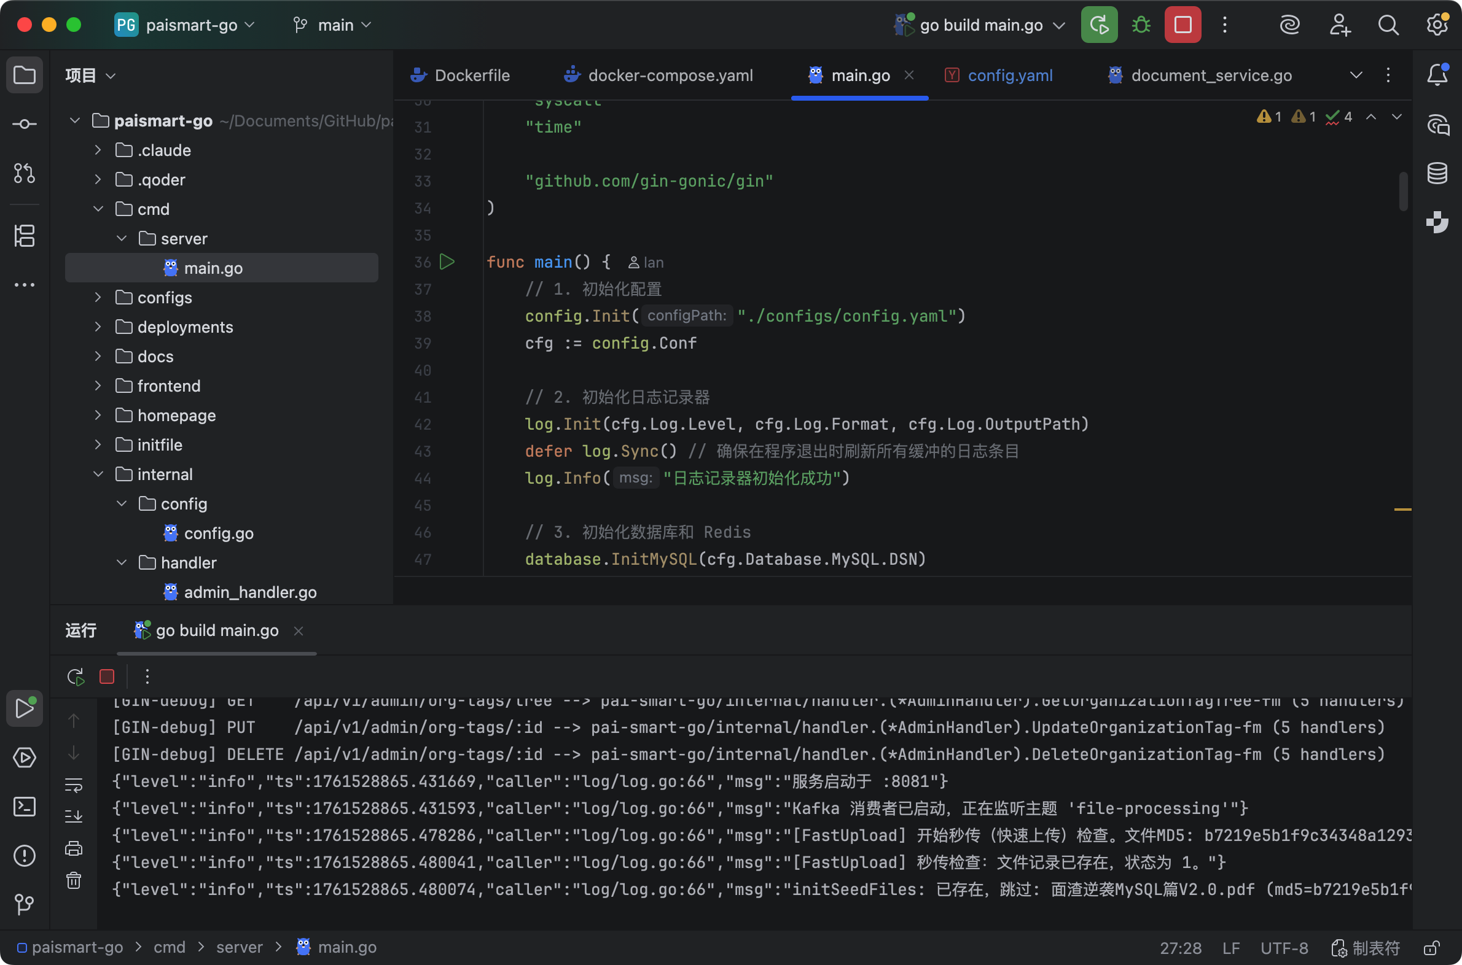
Task: Expand the frontend folder
Action: (98, 386)
